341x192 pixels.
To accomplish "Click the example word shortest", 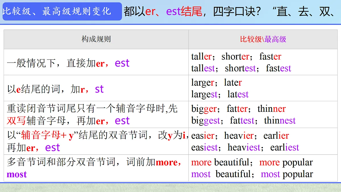I will [x=240, y=68].
